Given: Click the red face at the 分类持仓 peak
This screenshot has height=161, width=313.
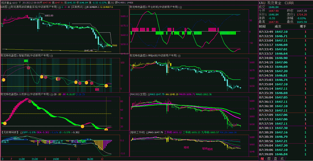Looking at the screenshot, I should (30, 101).
